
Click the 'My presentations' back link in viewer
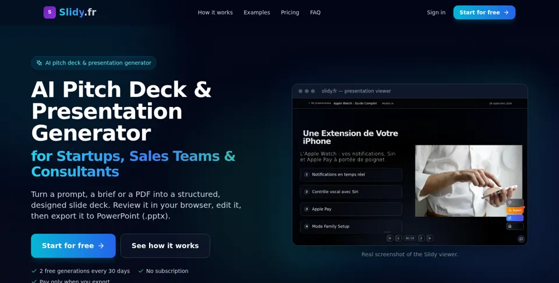320,103
